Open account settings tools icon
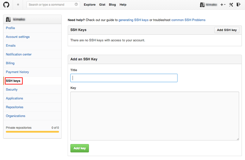Image resolution: width=245 pixels, height=160 pixels. point(231,5)
